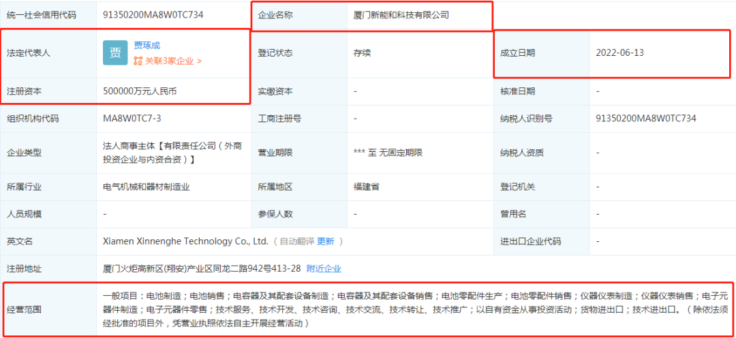
Task: Click the 成立日期 label cell
Action: point(542,53)
